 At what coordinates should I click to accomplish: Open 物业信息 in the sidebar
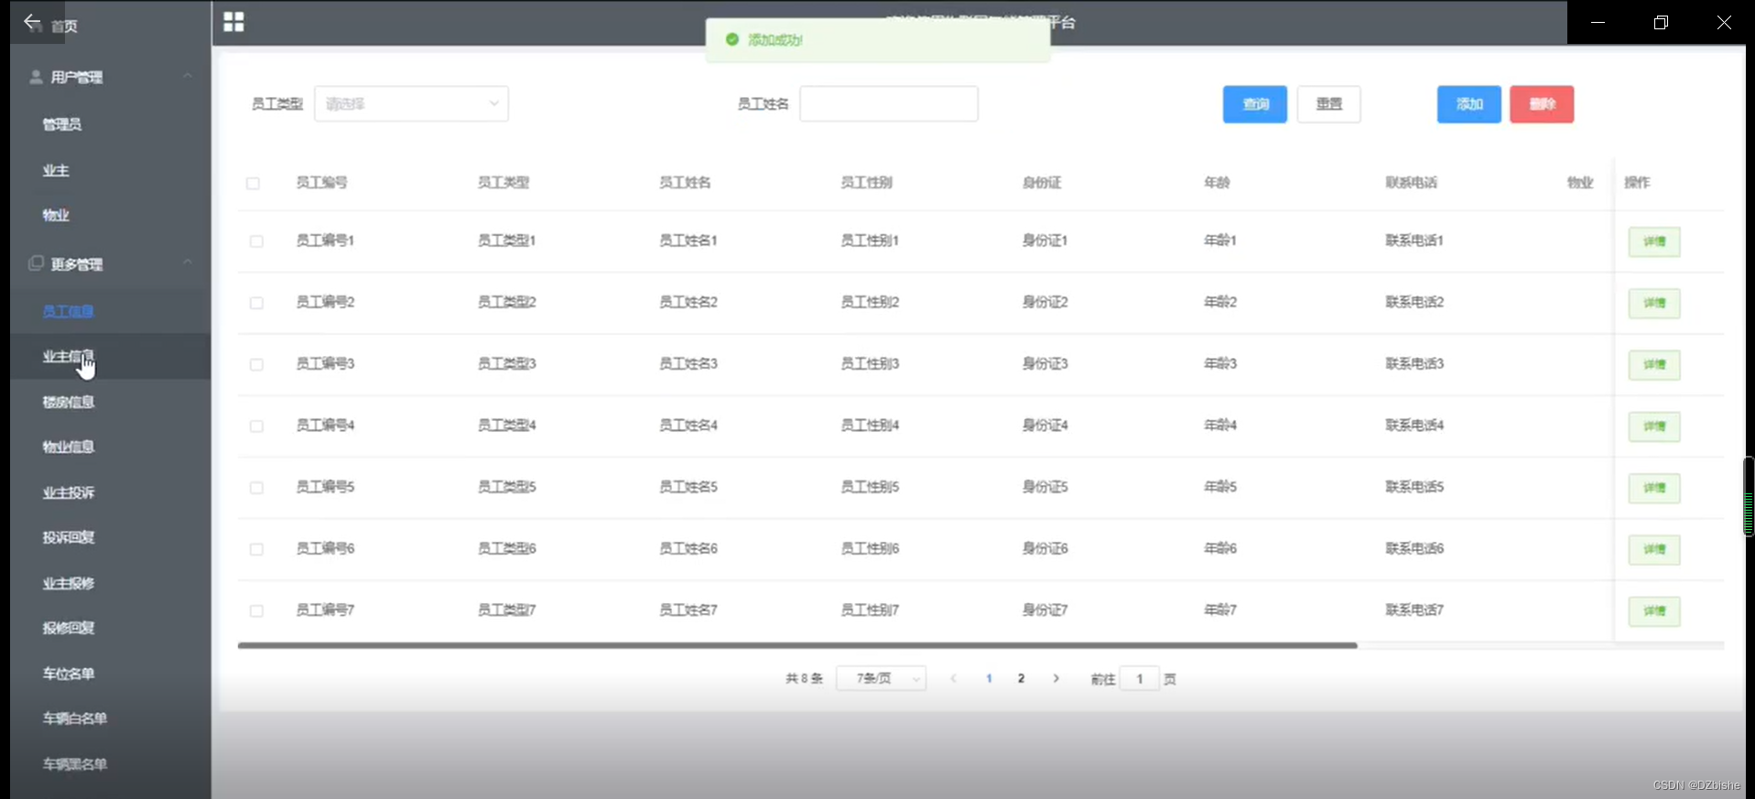[68, 447]
